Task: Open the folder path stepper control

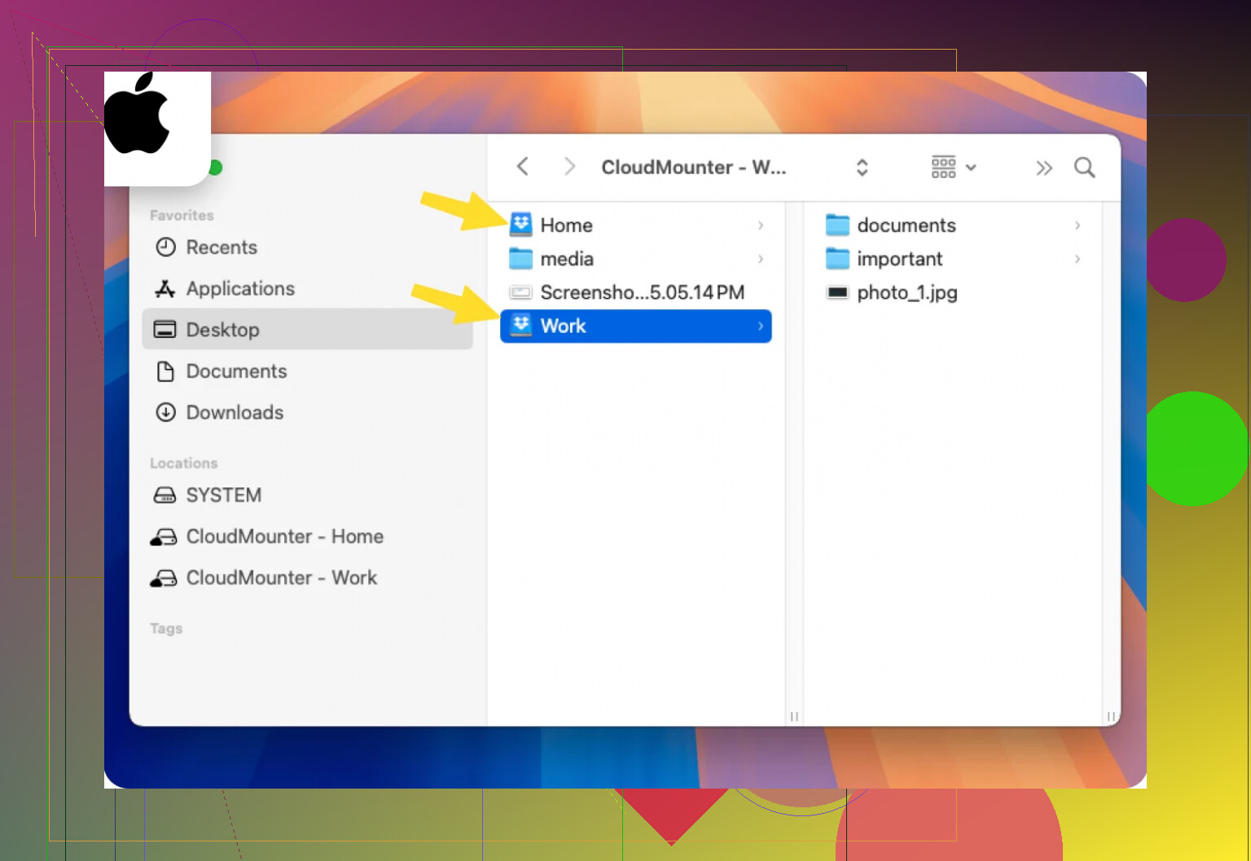Action: [x=862, y=168]
